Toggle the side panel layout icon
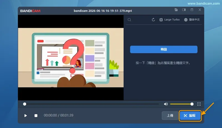The image size is (222, 128). tap(184, 10)
